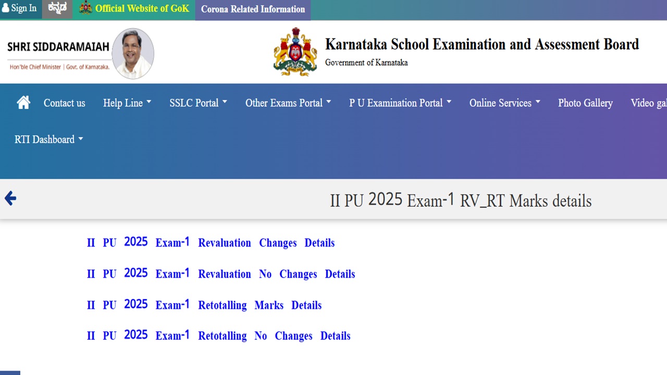The width and height of the screenshot is (667, 375).
Task: Expand the Help Line dropdown
Action: click(x=127, y=103)
